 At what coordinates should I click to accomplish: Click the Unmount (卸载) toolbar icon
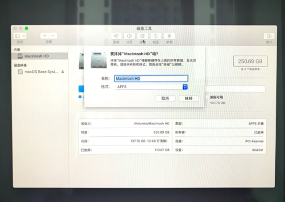(x=169, y=36)
